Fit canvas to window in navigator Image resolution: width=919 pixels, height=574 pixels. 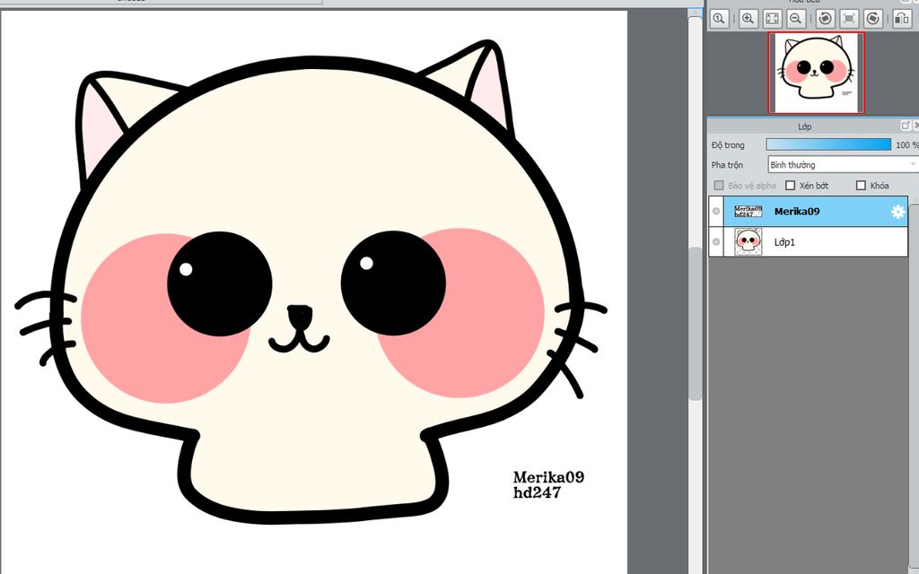click(x=773, y=19)
